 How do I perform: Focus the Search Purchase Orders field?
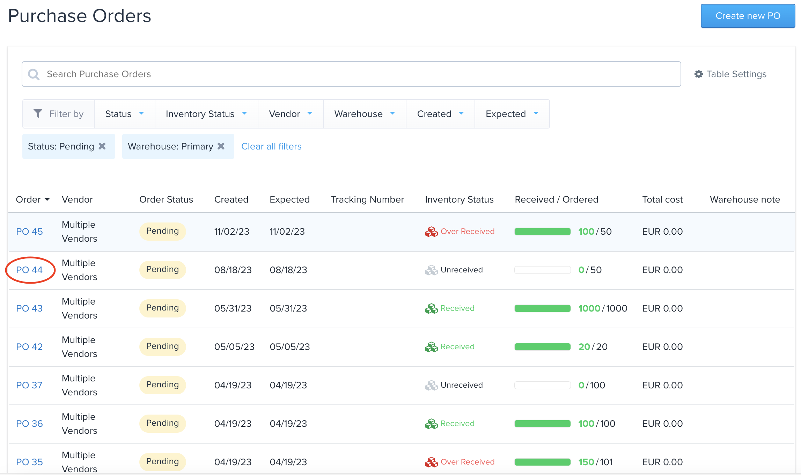point(351,74)
